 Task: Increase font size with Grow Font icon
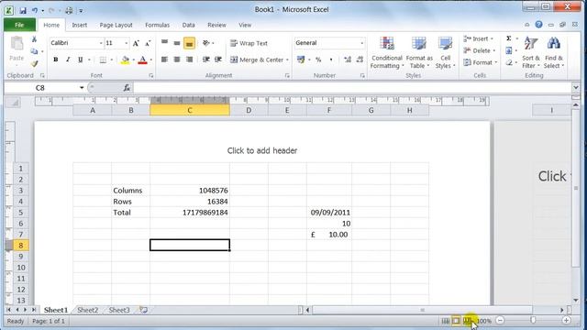[x=136, y=43]
